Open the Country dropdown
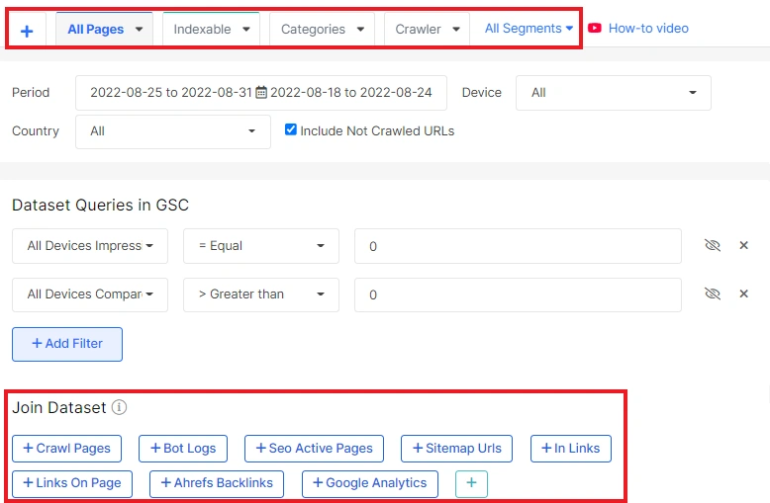This screenshot has height=503, width=770. coord(173,131)
